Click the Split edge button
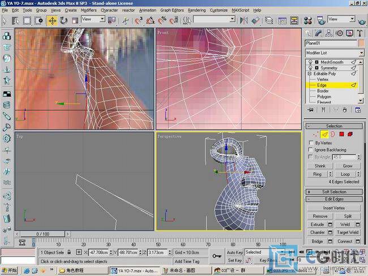The width and height of the screenshot is (368, 276). pyautogui.click(x=348, y=216)
